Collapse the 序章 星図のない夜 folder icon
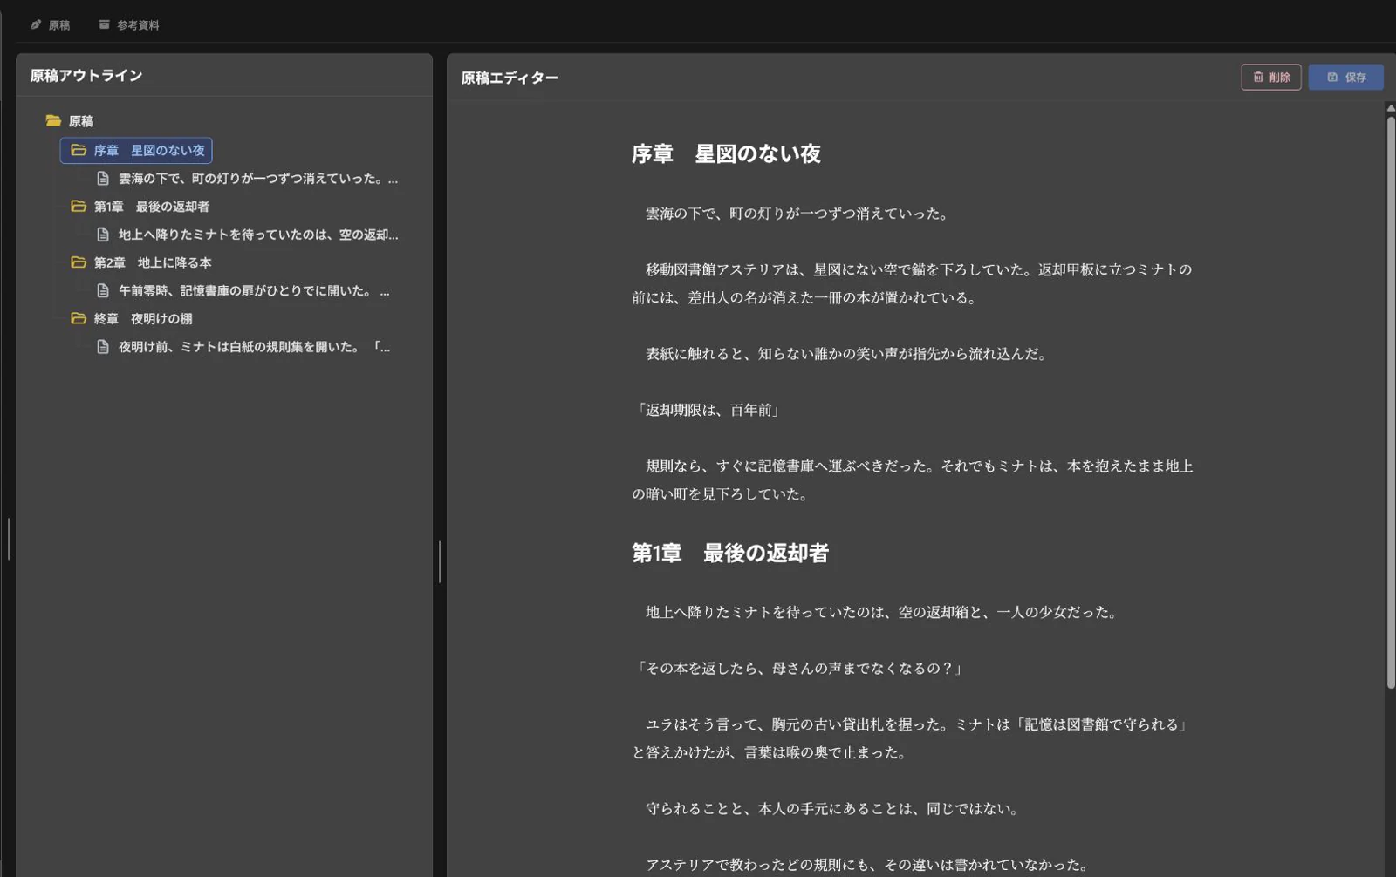 pos(79,150)
